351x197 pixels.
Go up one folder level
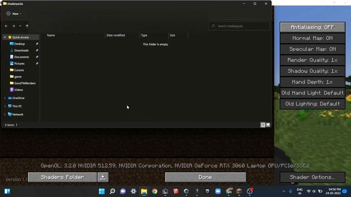pyautogui.click(x=27, y=26)
